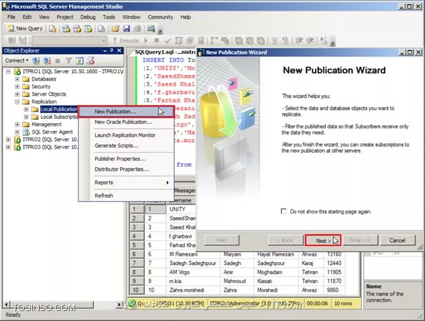
Task: Click the Save floppy disk icon
Action: click(x=127, y=28)
